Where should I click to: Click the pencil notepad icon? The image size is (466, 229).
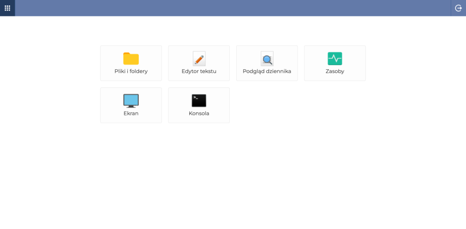pyautogui.click(x=199, y=59)
